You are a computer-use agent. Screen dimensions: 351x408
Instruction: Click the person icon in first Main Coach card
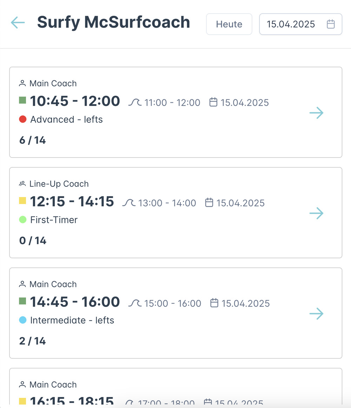[22, 83]
